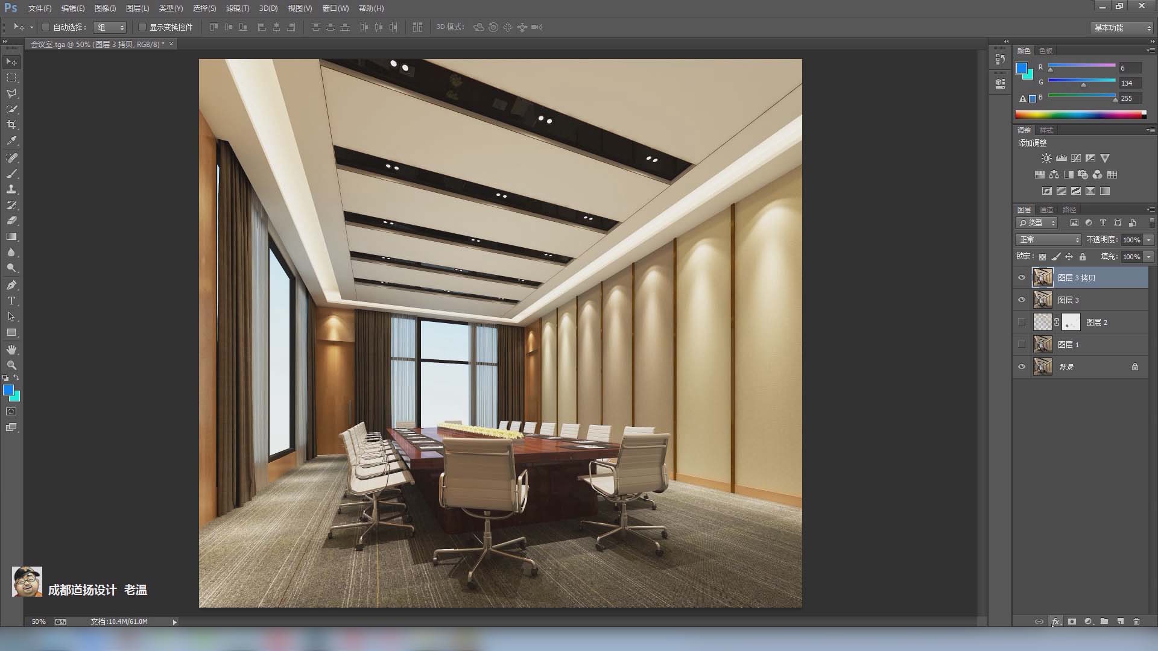Open the 基本功能 workspace dropdown

click(x=1122, y=28)
